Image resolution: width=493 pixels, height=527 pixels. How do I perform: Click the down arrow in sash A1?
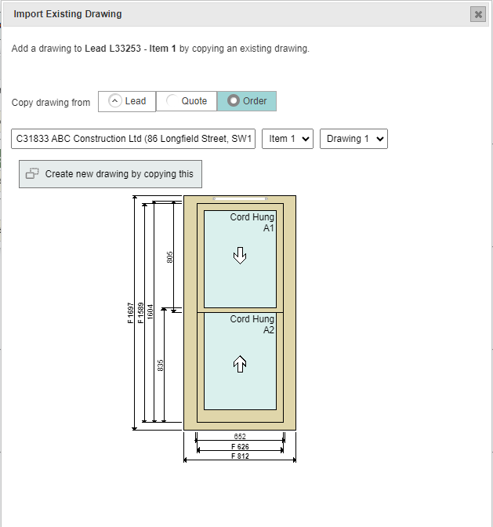point(241,255)
